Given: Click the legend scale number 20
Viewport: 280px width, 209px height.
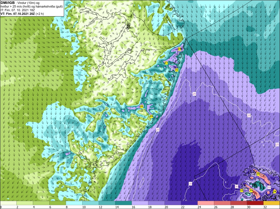Looking at the screenshot, I should tap(166, 207).
